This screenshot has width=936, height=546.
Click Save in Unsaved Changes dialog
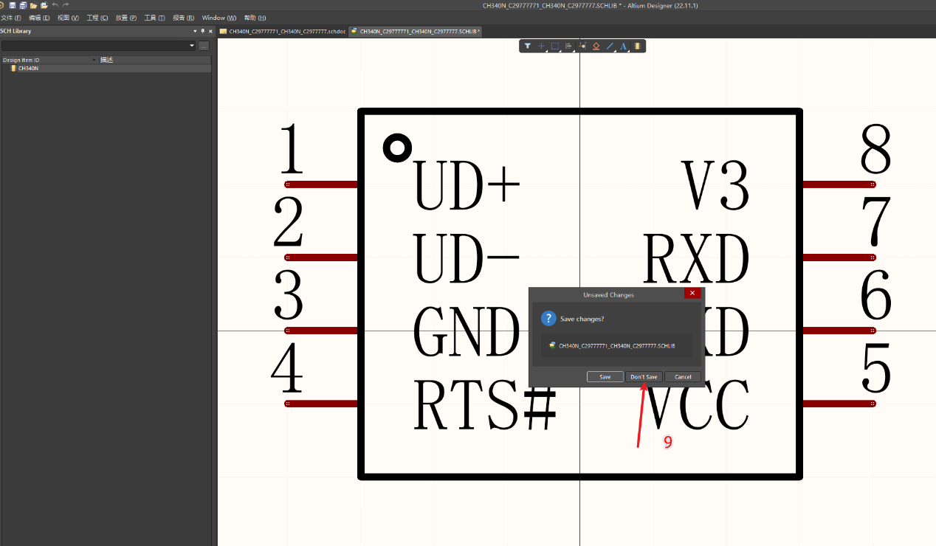pyautogui.click(x=605, y=376)
